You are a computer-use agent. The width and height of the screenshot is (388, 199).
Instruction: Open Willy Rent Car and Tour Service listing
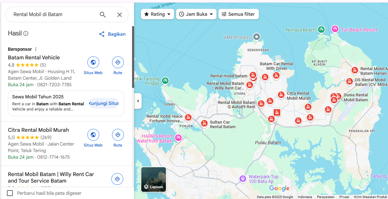[51, 177]
